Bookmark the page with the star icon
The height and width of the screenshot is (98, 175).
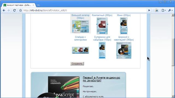click(21, 10)
